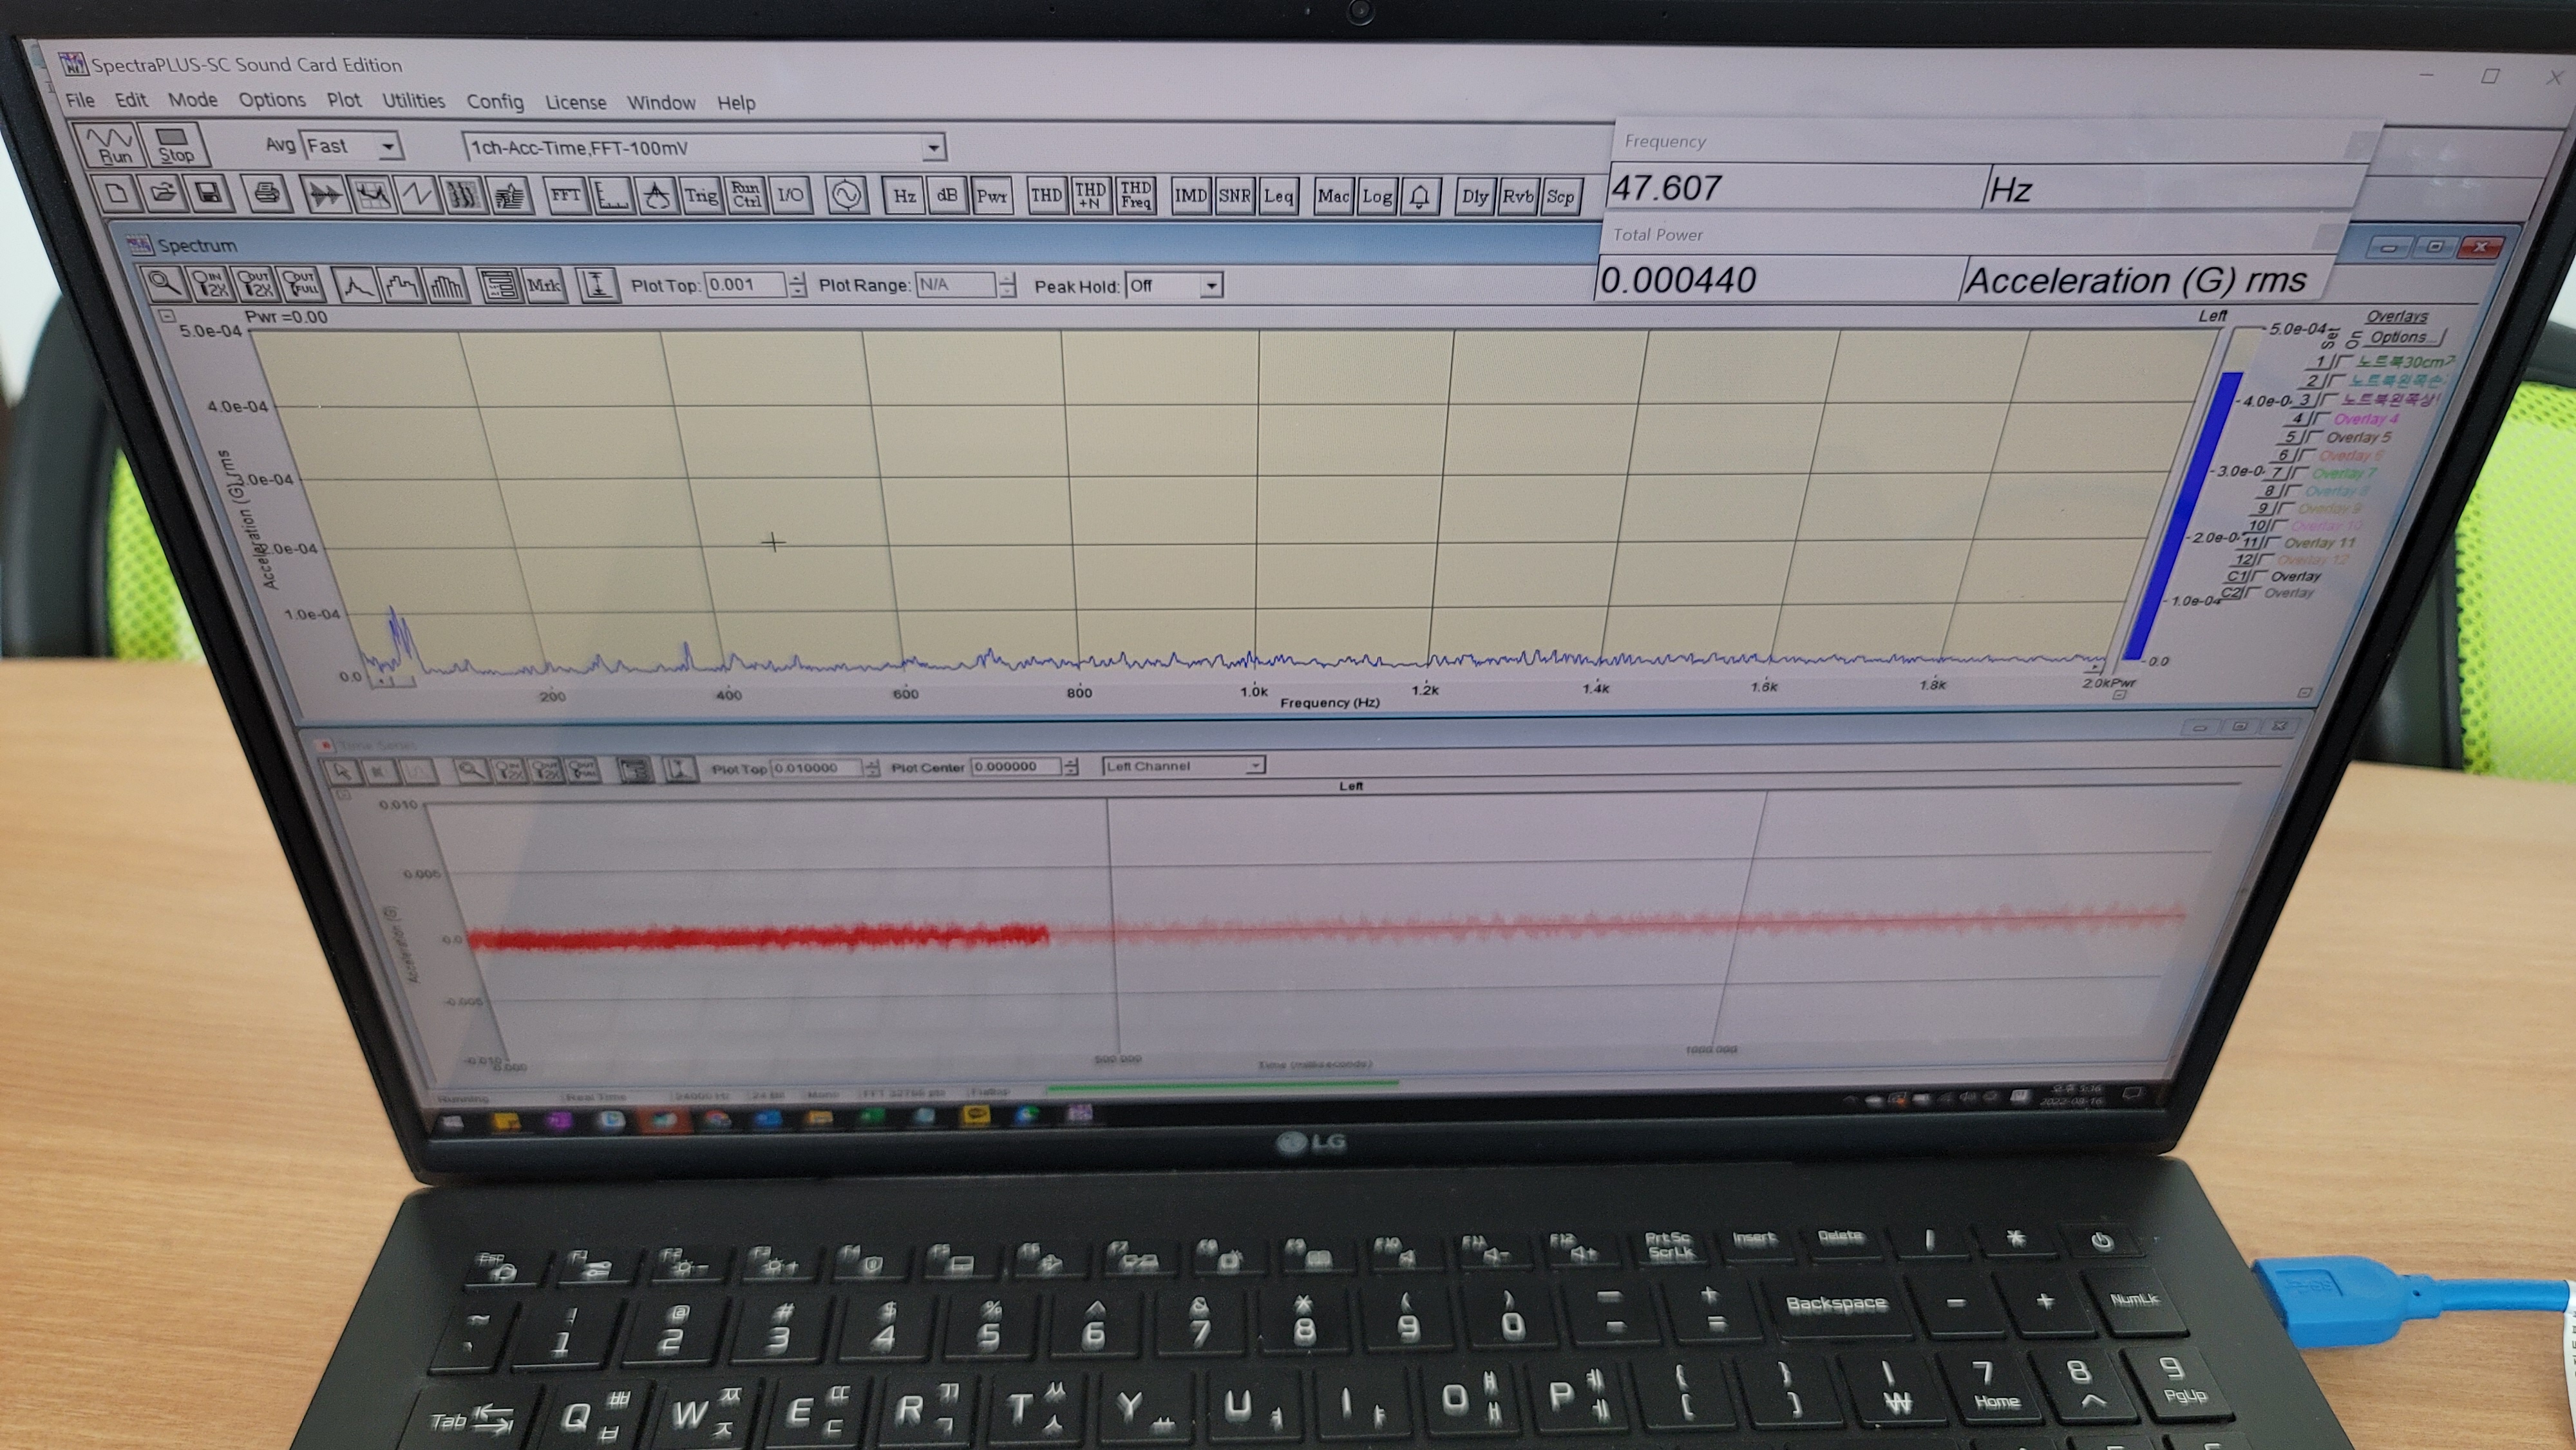Viewport: 2576px width, 1450px height.
Task: Open the Peak Hold Off dropdown
Action: pyautogui.click(x=1211, y=286)
